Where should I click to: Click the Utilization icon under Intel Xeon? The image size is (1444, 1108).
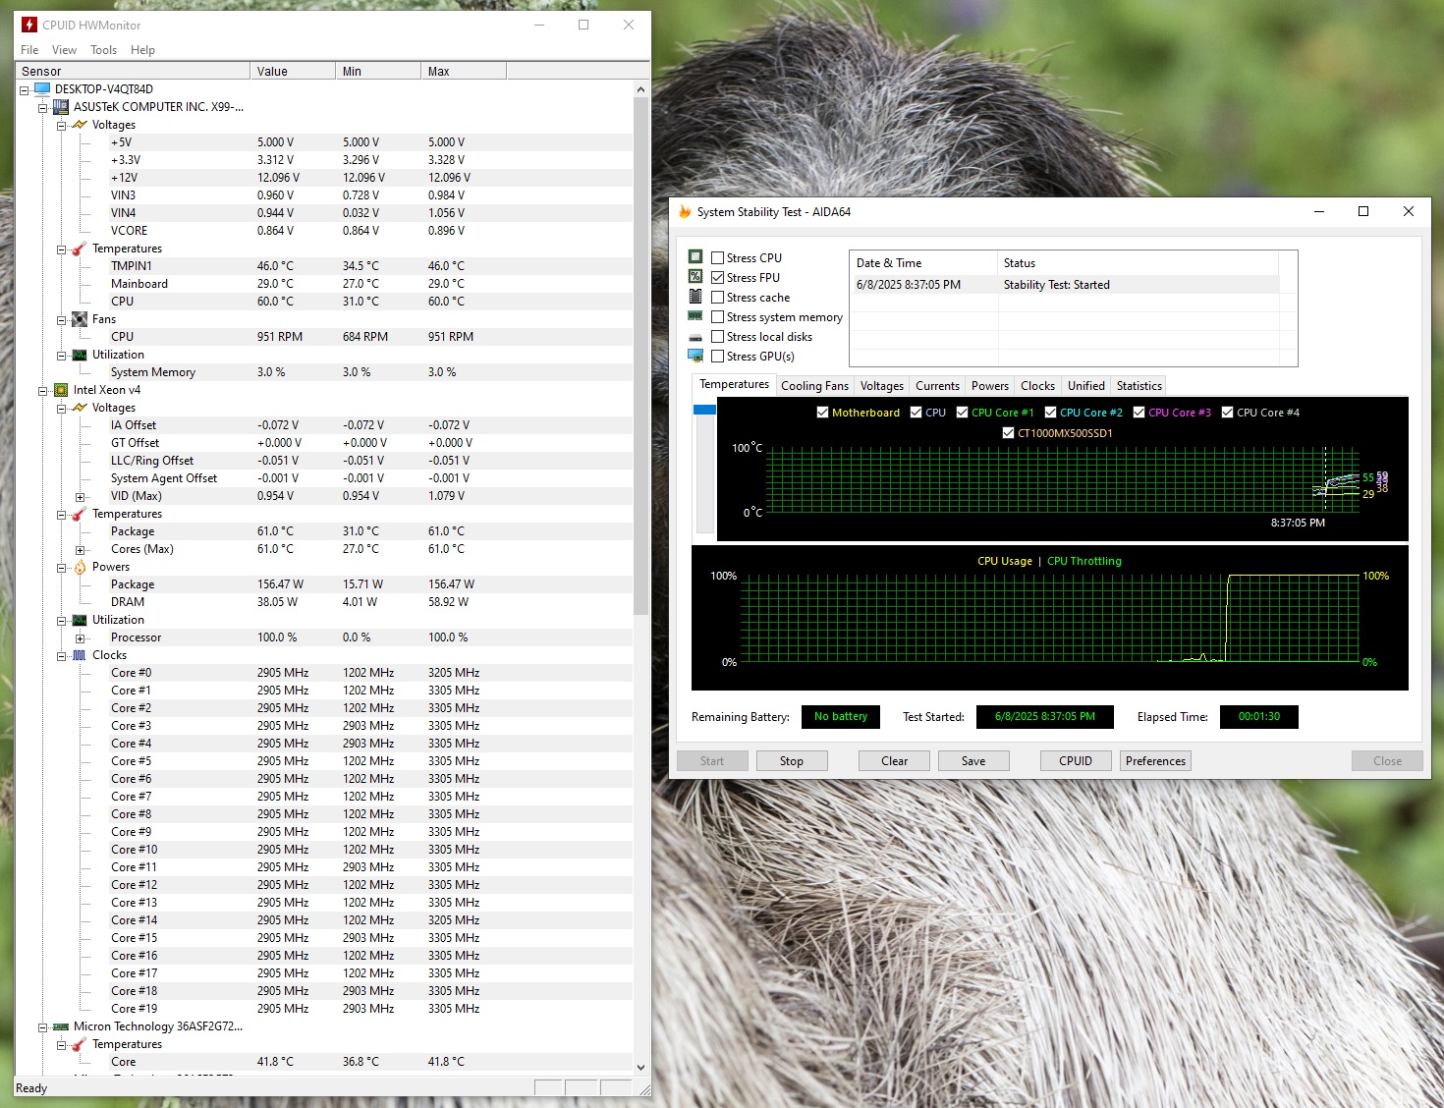[x=80, y=620]
